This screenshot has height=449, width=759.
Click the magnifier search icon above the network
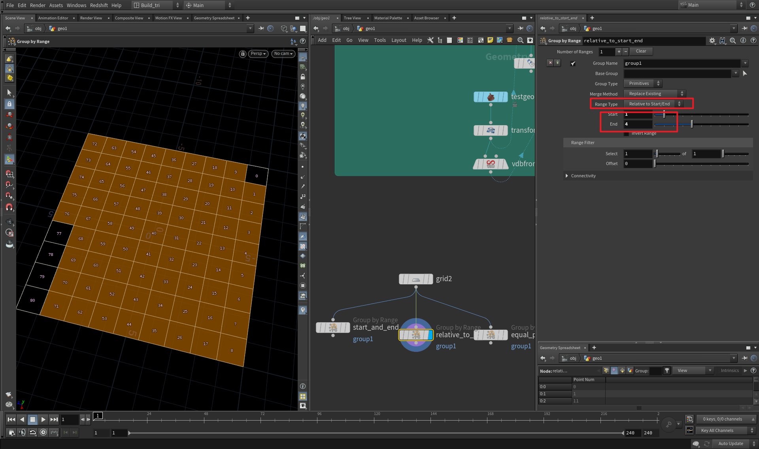point(520,40)
